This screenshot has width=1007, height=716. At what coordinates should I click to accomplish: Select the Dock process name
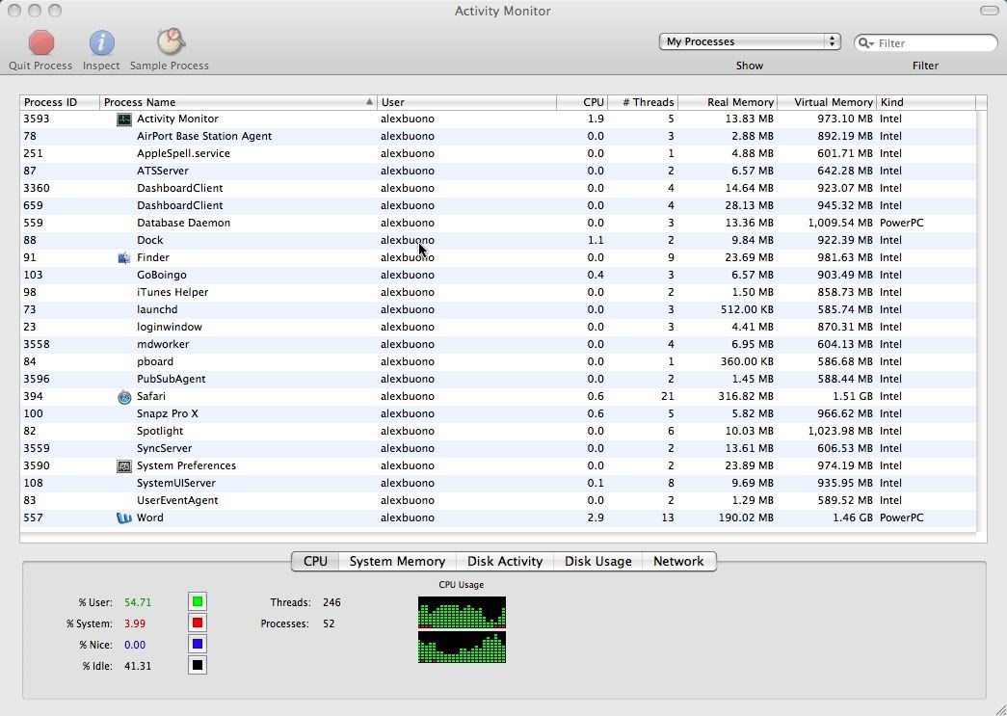point(149,240)
